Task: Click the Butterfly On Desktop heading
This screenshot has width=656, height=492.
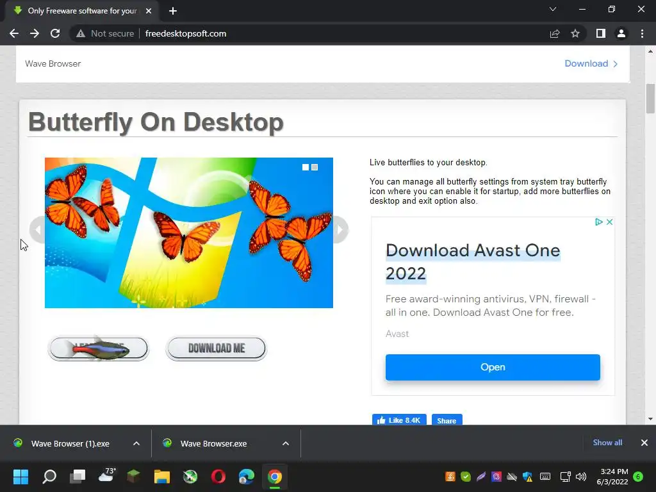Action: pyautogui.click(x=156, y=122)
